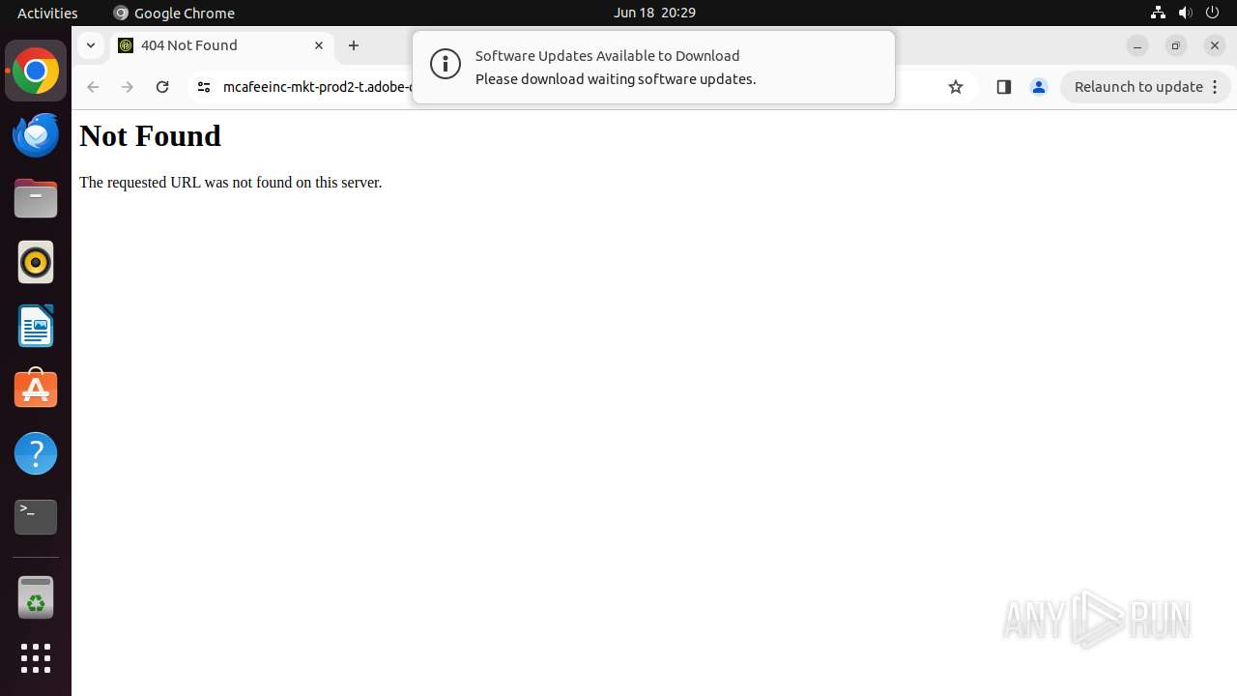Viewport: 1237px width, 696px height.
Task: Open network status icon in system tray
Action: [1158, 13]
